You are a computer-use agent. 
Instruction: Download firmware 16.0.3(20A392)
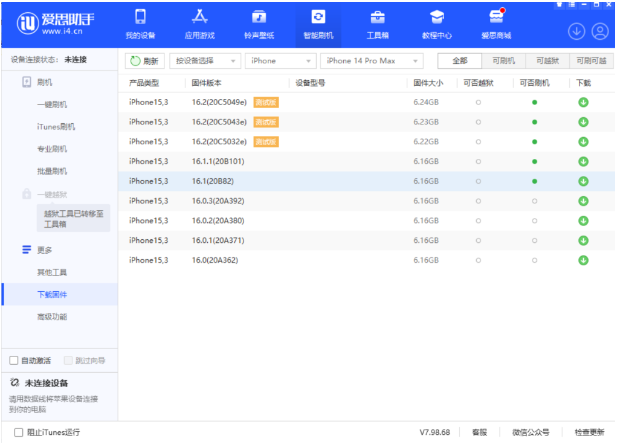coord(583,201)
